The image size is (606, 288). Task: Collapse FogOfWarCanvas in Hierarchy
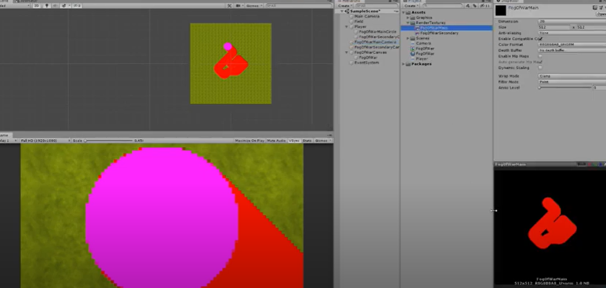click(x=347, y=52)
